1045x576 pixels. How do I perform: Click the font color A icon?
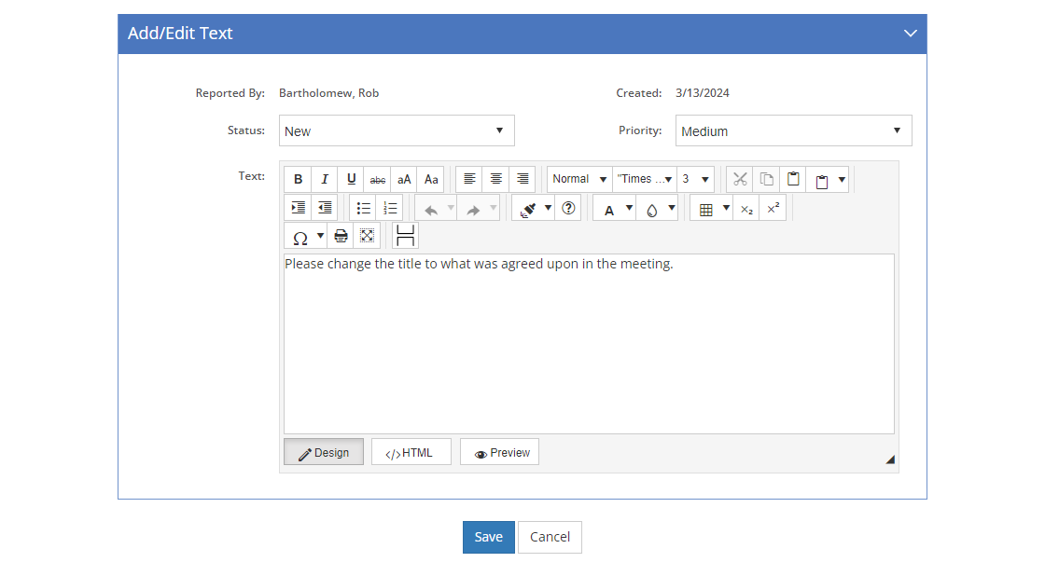608,209
